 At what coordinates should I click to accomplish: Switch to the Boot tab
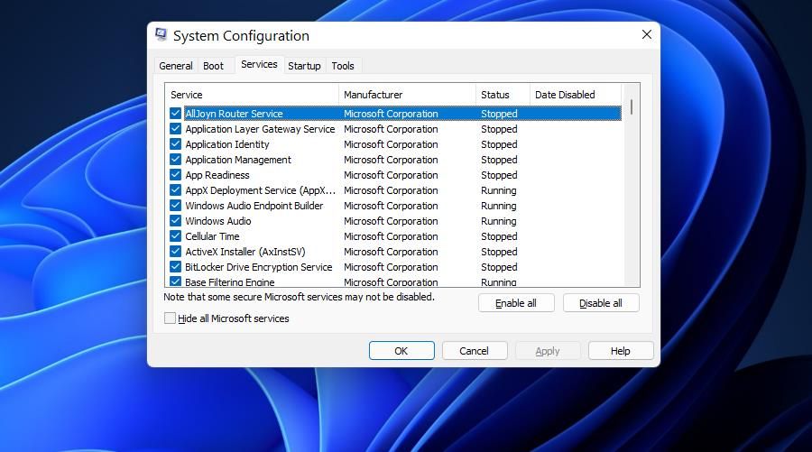213,66
